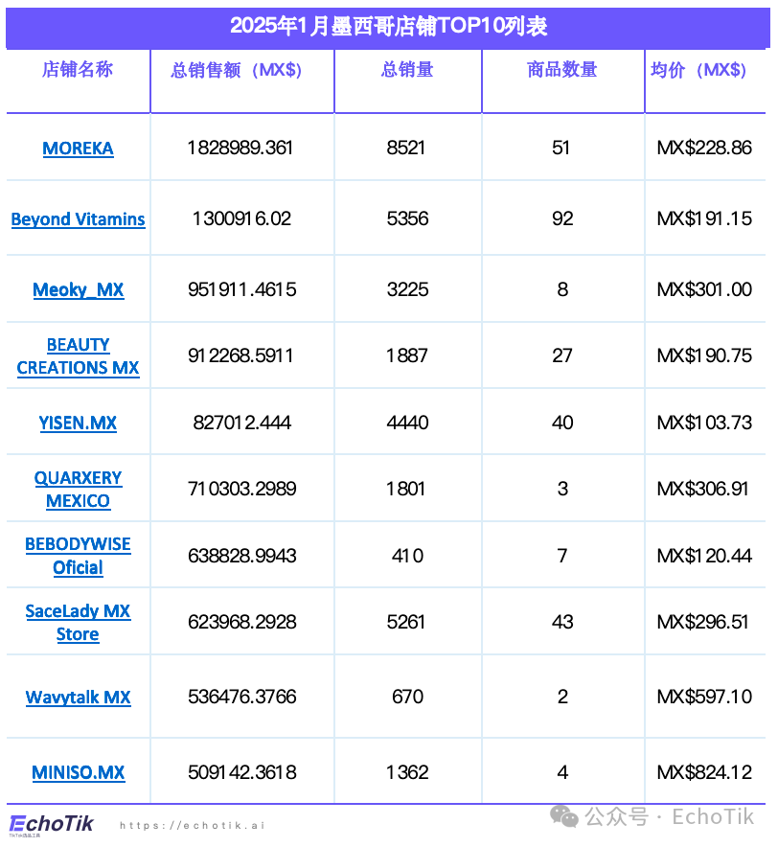Open the QUARXERY MEXICO store link
The width and height of the screenshot is (778, 847).
click(78, 489)
